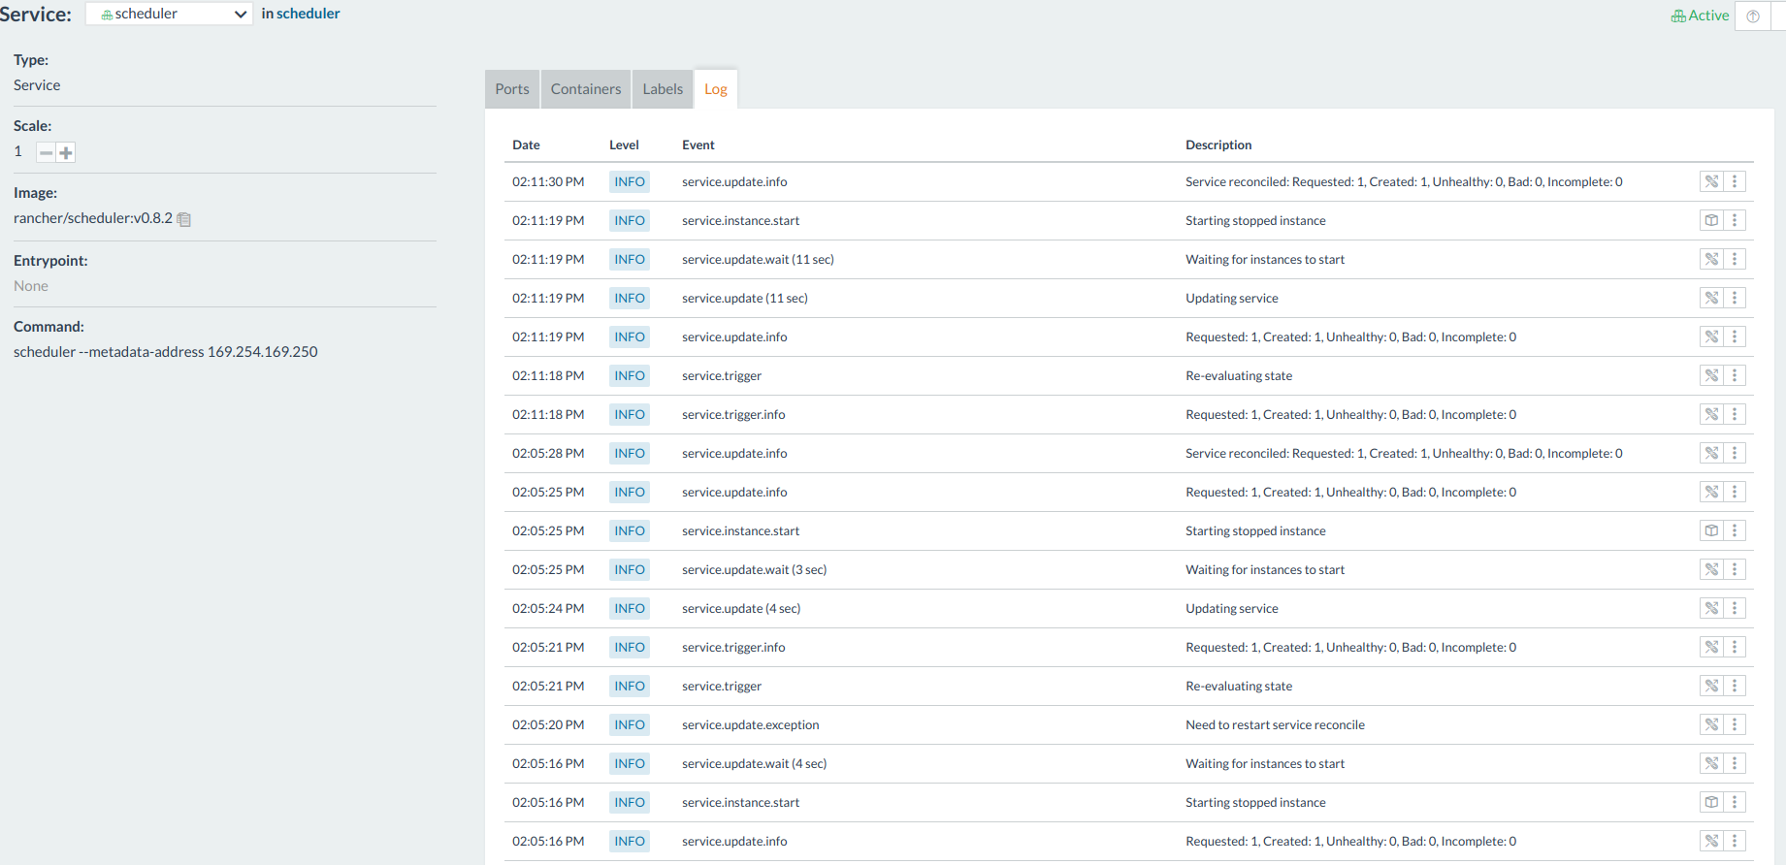The width and height of the screenshot is (1786, 865).
Task: Open actions menu for 02:11:19 PM service.instance.start
Action: 1735,220
